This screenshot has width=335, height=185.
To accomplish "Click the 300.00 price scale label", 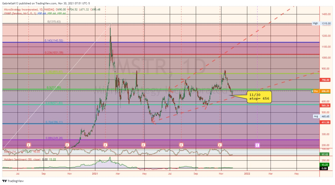I will point(326,134).
